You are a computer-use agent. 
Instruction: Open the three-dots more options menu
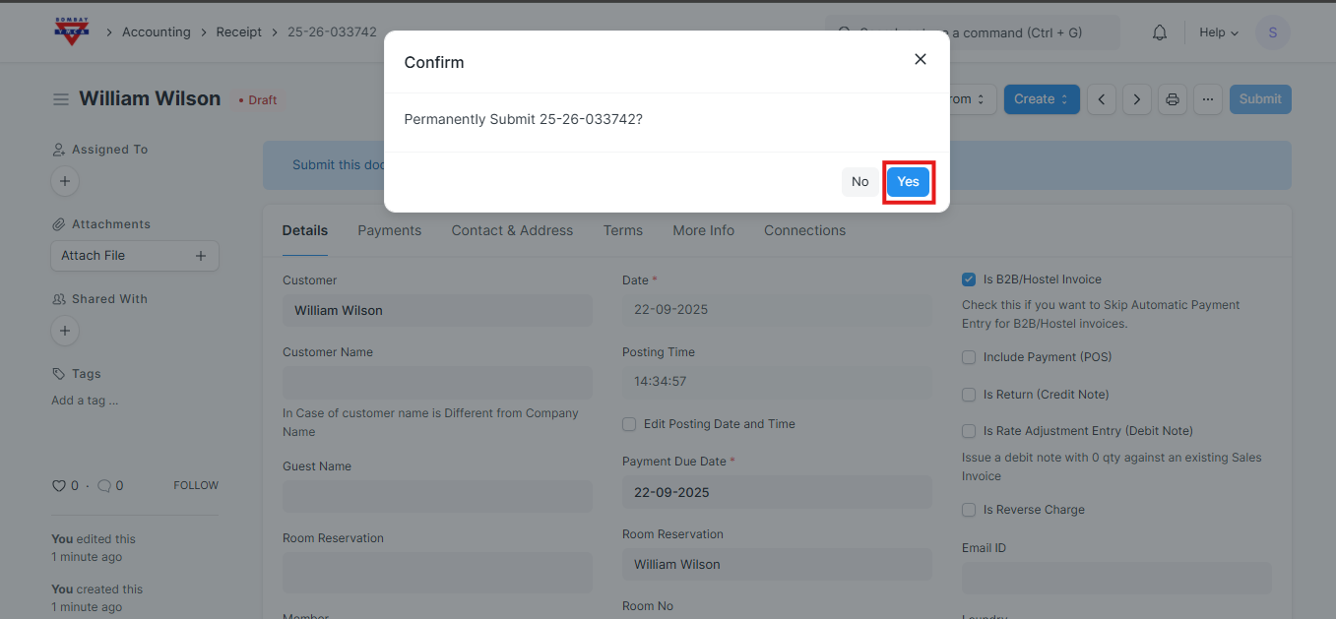[x=1208, y=99]
